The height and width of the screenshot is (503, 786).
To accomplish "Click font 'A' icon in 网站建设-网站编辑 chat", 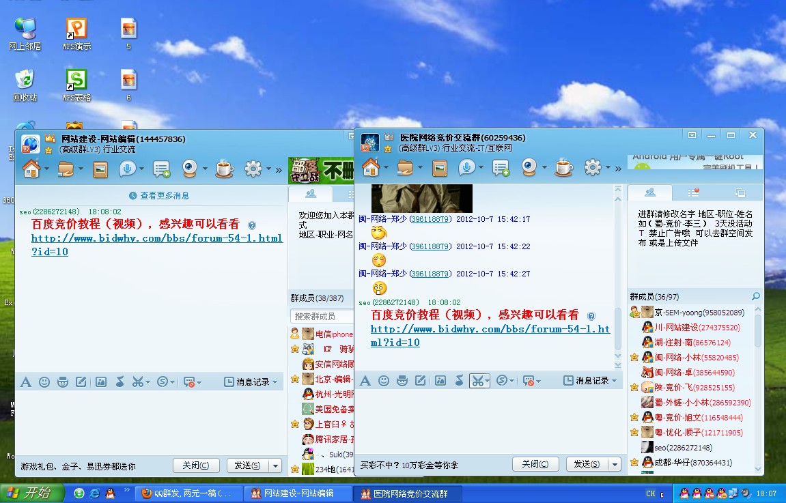I will (x=26, y=382).
